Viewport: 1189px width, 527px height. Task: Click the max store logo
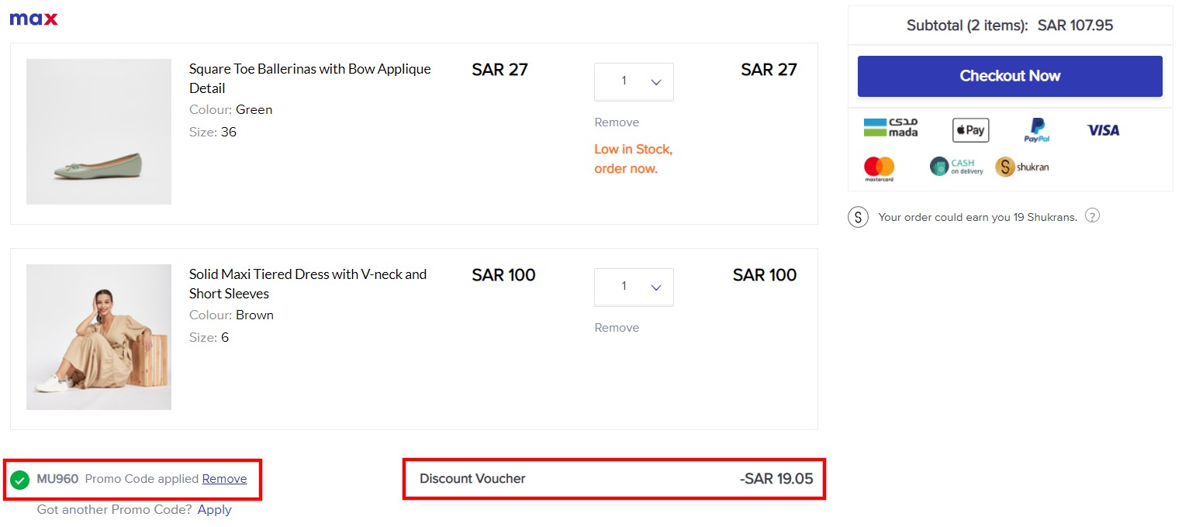33,18
